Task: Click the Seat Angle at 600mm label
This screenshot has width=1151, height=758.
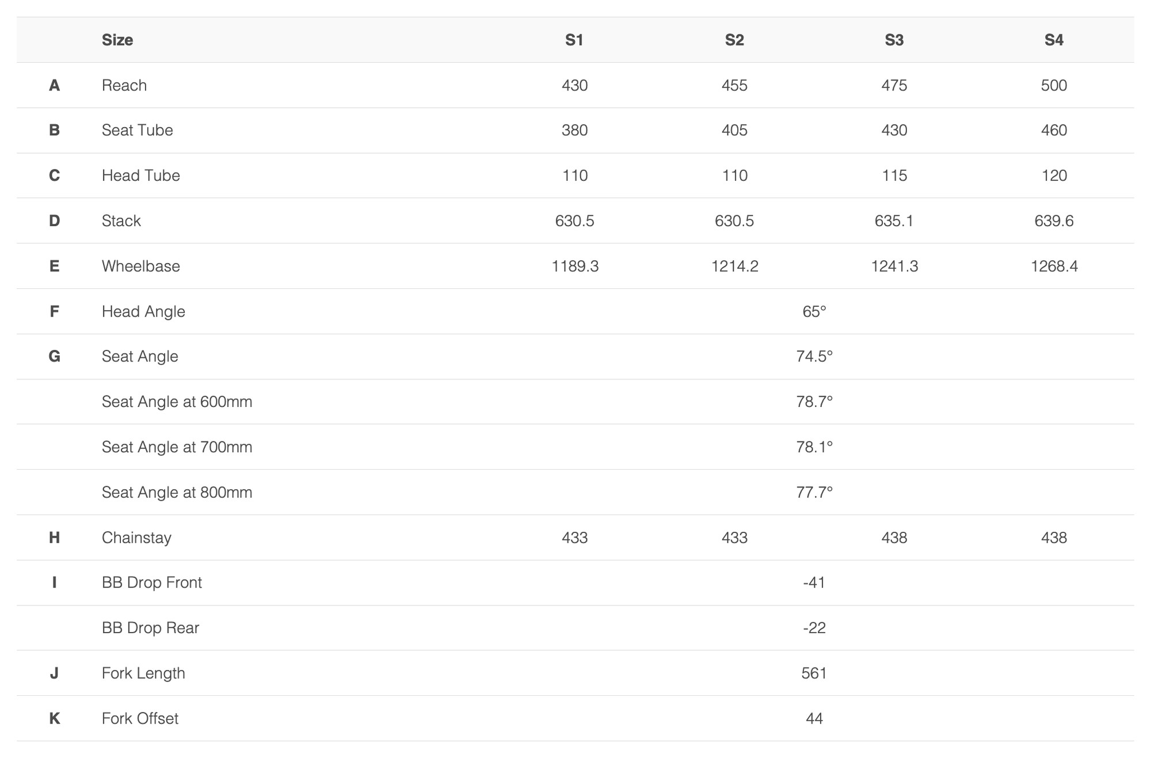Action: 177,402
